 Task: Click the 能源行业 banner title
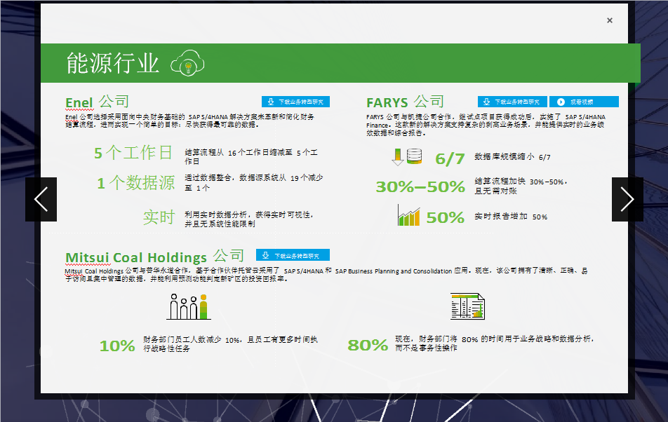(x=112, y=63)
